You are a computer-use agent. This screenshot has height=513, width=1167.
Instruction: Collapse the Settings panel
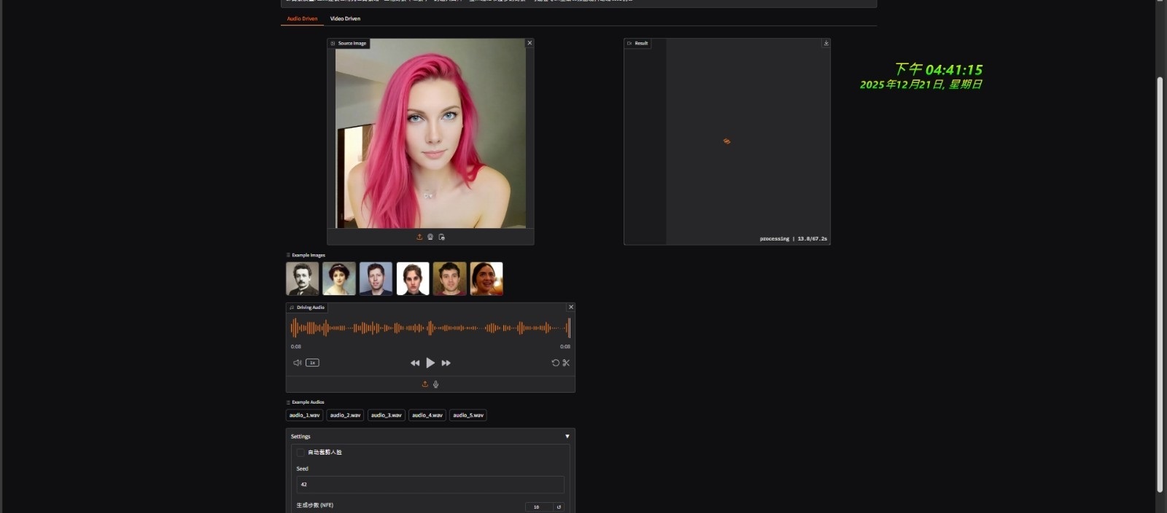pyautogui.click(x=567, y=436)
